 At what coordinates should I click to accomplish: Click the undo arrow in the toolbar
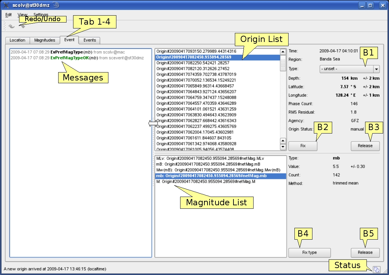pyautogui.click(x=11, y=26)
